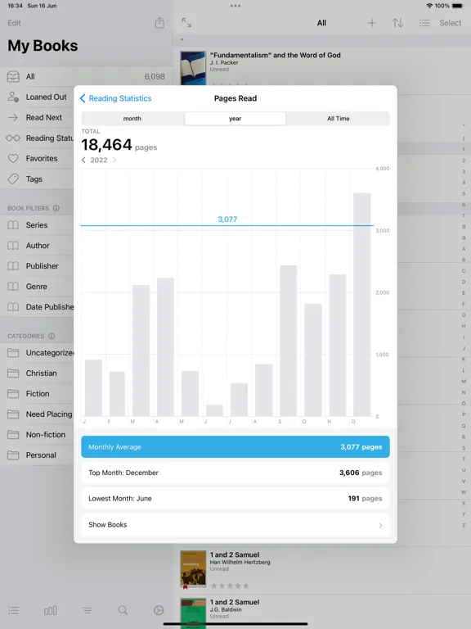Select Lowest Month: June row
Screen dimensions: 471x629
tap(235, 499)
